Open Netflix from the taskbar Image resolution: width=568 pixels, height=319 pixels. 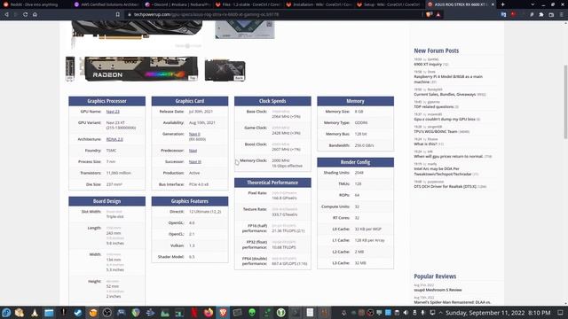coord(193,313)
